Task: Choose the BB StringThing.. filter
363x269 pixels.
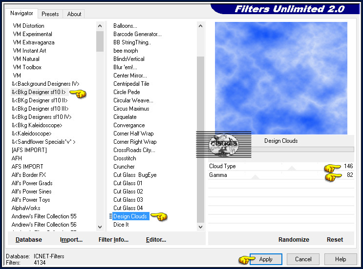Action: click(132, 42)
